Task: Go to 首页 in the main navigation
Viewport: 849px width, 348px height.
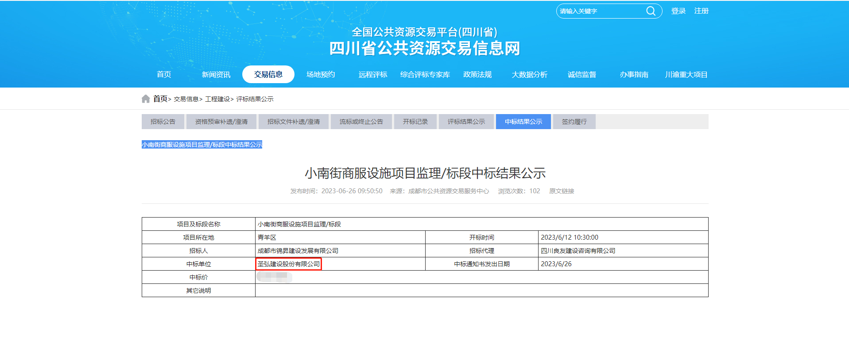Action: [164, 74]
